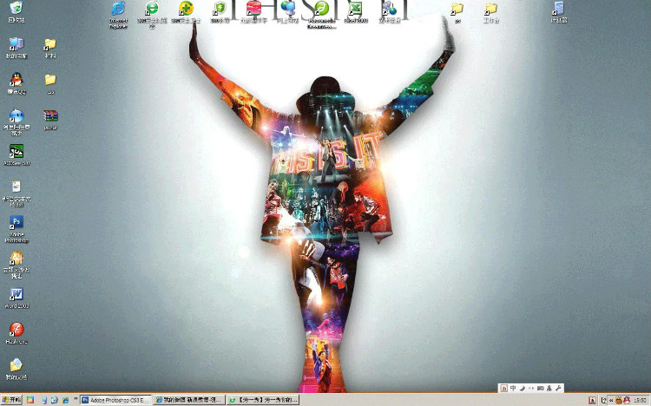The image size is (651, 406).
Task: Open input method settings wrench icon
Action: coord(558,388)
